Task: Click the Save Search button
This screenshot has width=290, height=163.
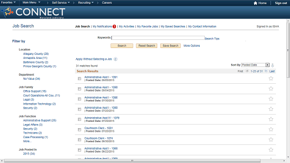Action: pos(170,46)
